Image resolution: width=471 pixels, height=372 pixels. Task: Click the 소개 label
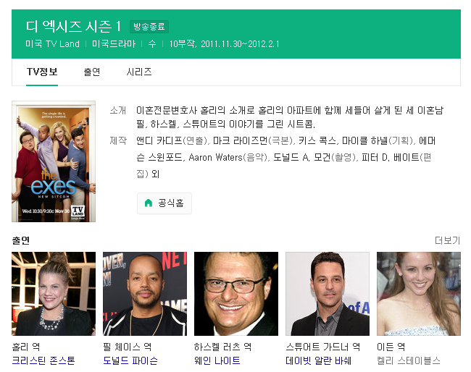pos(118,110)
